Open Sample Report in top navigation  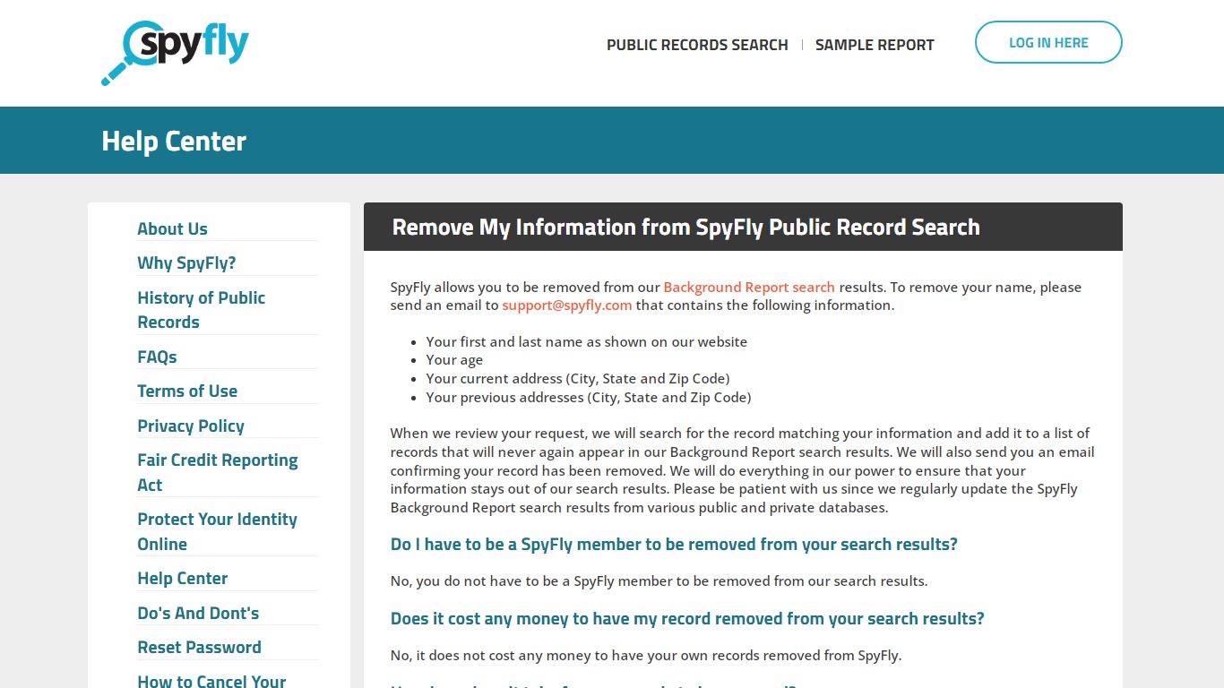coord(875,45)
